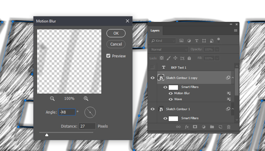This screenshot has height=151, width=265.
Task: Uncheck the Preview checkbox
Action: click(108, 56)
